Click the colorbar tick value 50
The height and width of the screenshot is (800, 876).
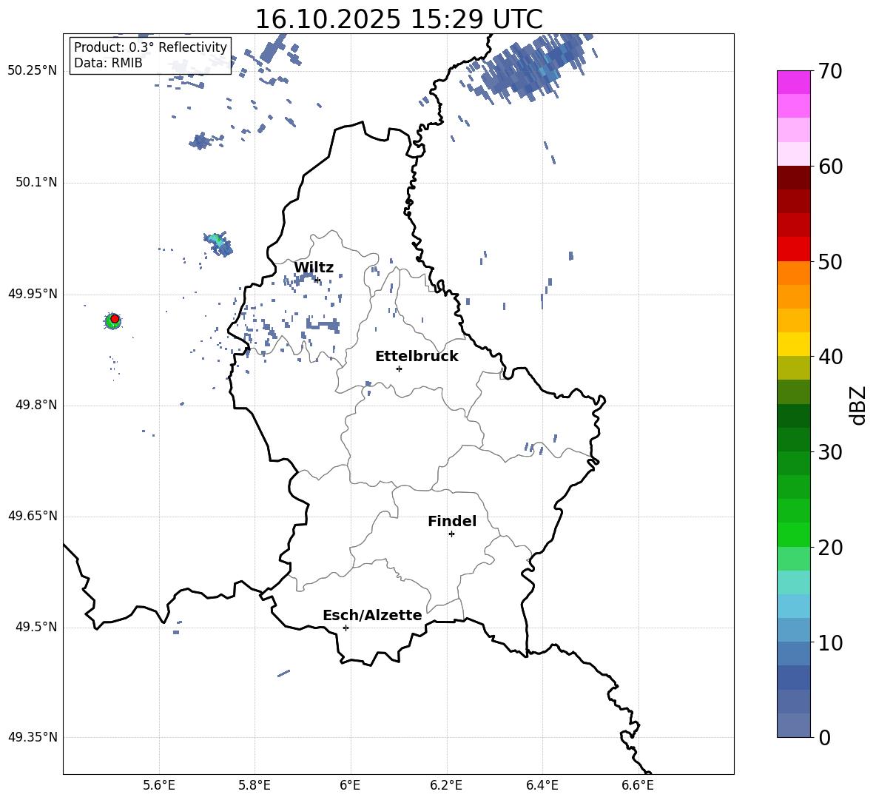pyautogui.click(x=831, y=261)
